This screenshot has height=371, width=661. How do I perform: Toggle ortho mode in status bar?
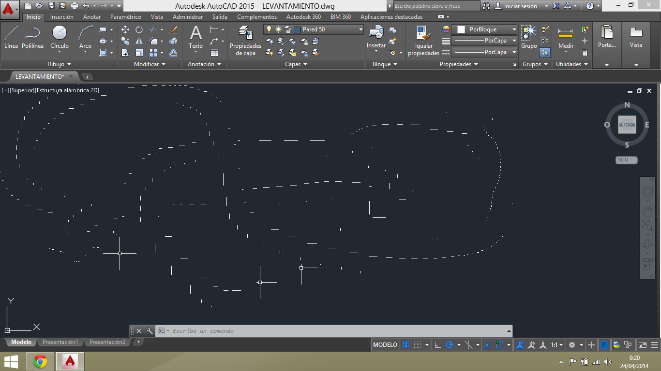pyautogui.click(x=437, y=345)
